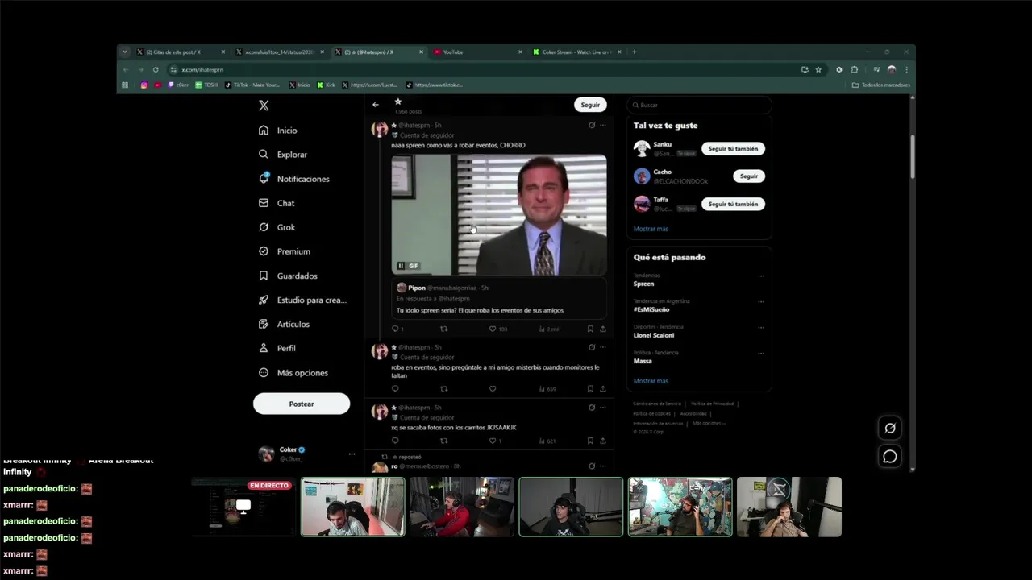Open Chat in the sidebar
Image resolution: width=1032 pixels, height=580 pixels.
(x=277, y=203)
